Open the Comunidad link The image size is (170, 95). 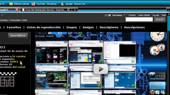click(15, 20)
